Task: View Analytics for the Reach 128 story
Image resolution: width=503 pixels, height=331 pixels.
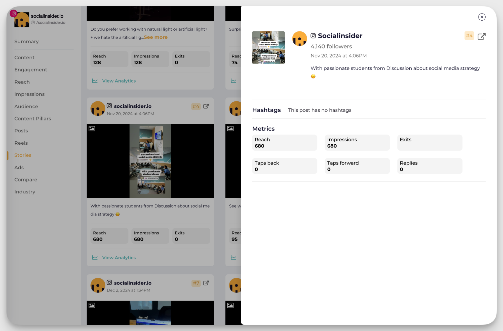Action: pyautogui.click(x=119, y=81)
